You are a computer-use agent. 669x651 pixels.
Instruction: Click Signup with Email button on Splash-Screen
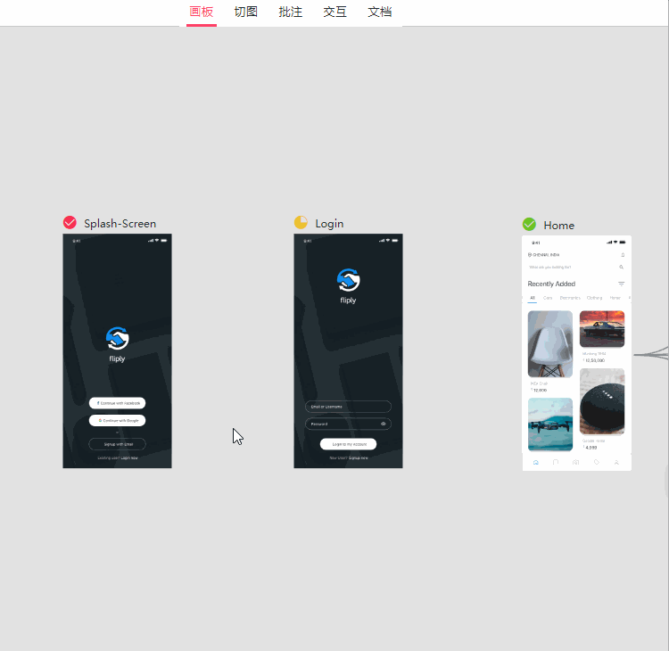[118, 444]
